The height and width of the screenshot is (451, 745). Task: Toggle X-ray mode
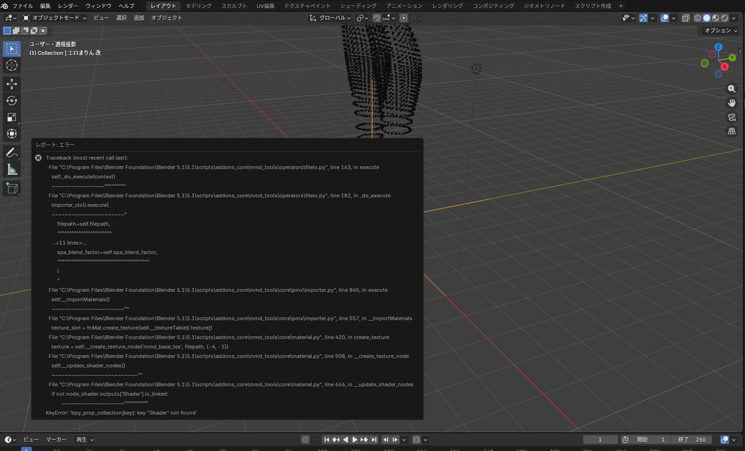click(686, 18)
